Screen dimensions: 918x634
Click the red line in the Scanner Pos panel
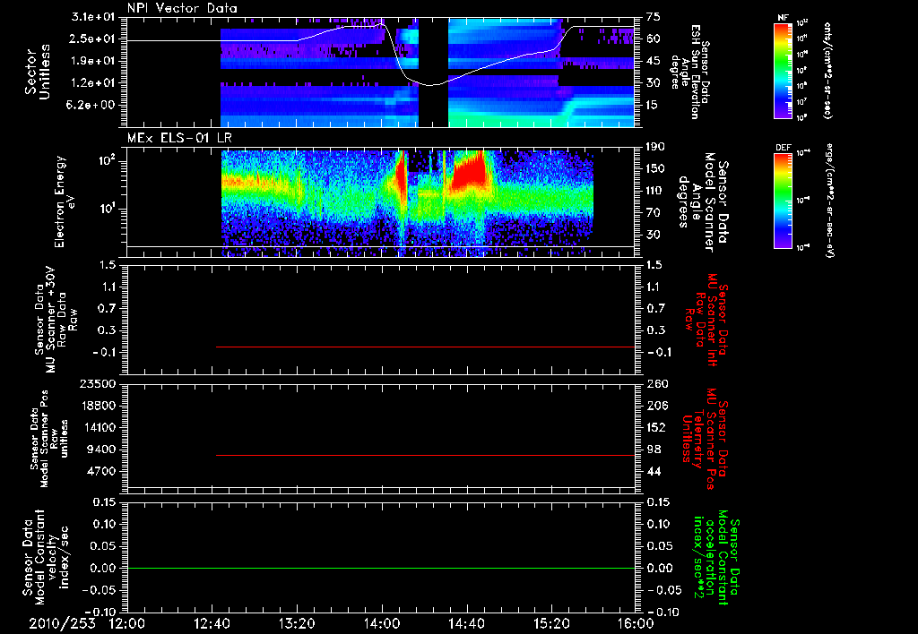pyautogui.click(x=425, y=455)
